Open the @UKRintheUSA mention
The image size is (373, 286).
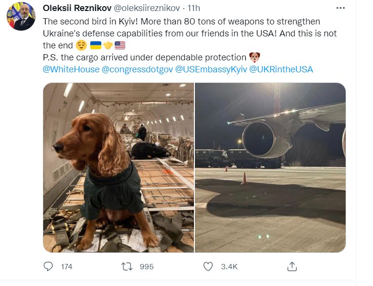pyautogui.click(x=281, y=69)
